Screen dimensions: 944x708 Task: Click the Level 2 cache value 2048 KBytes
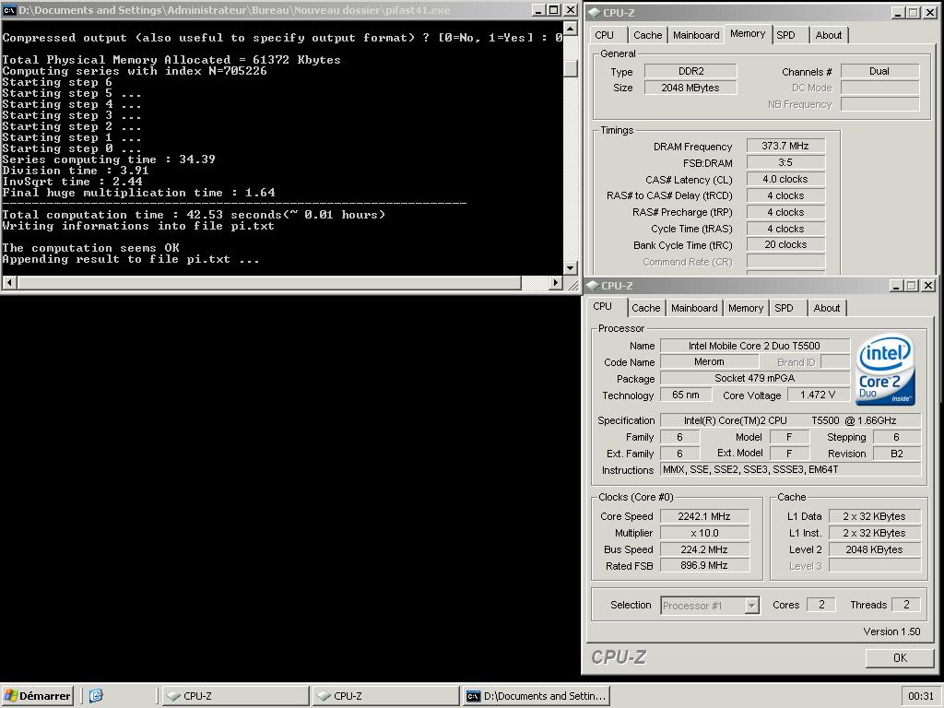[x=874, y=549]
